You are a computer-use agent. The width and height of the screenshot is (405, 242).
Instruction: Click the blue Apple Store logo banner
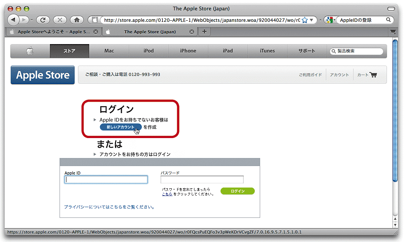point(43,75)
